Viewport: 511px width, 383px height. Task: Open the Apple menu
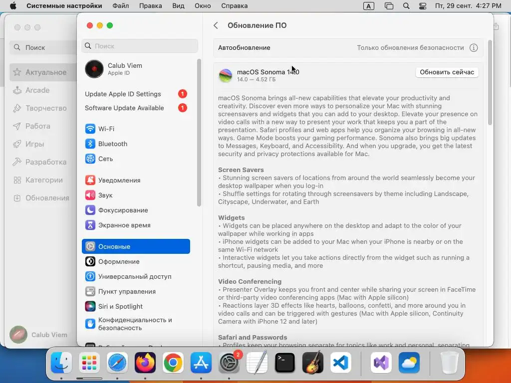tap(12, 6)
